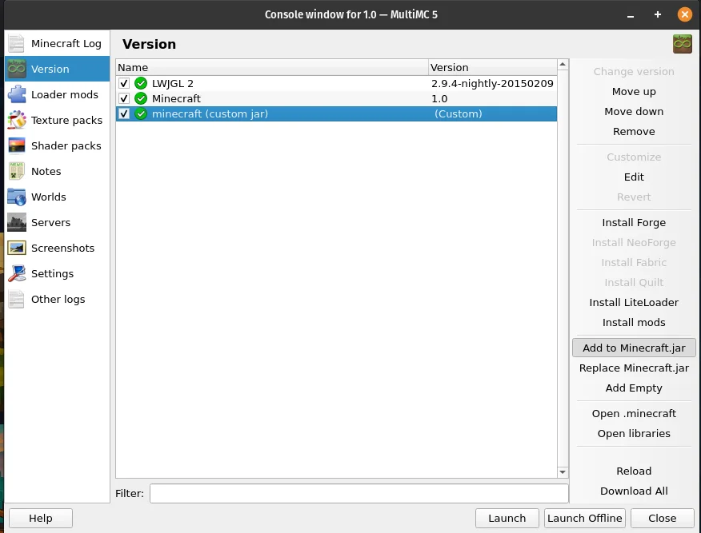
Task: Focus the Filter text field
Action: click(359, 493)
